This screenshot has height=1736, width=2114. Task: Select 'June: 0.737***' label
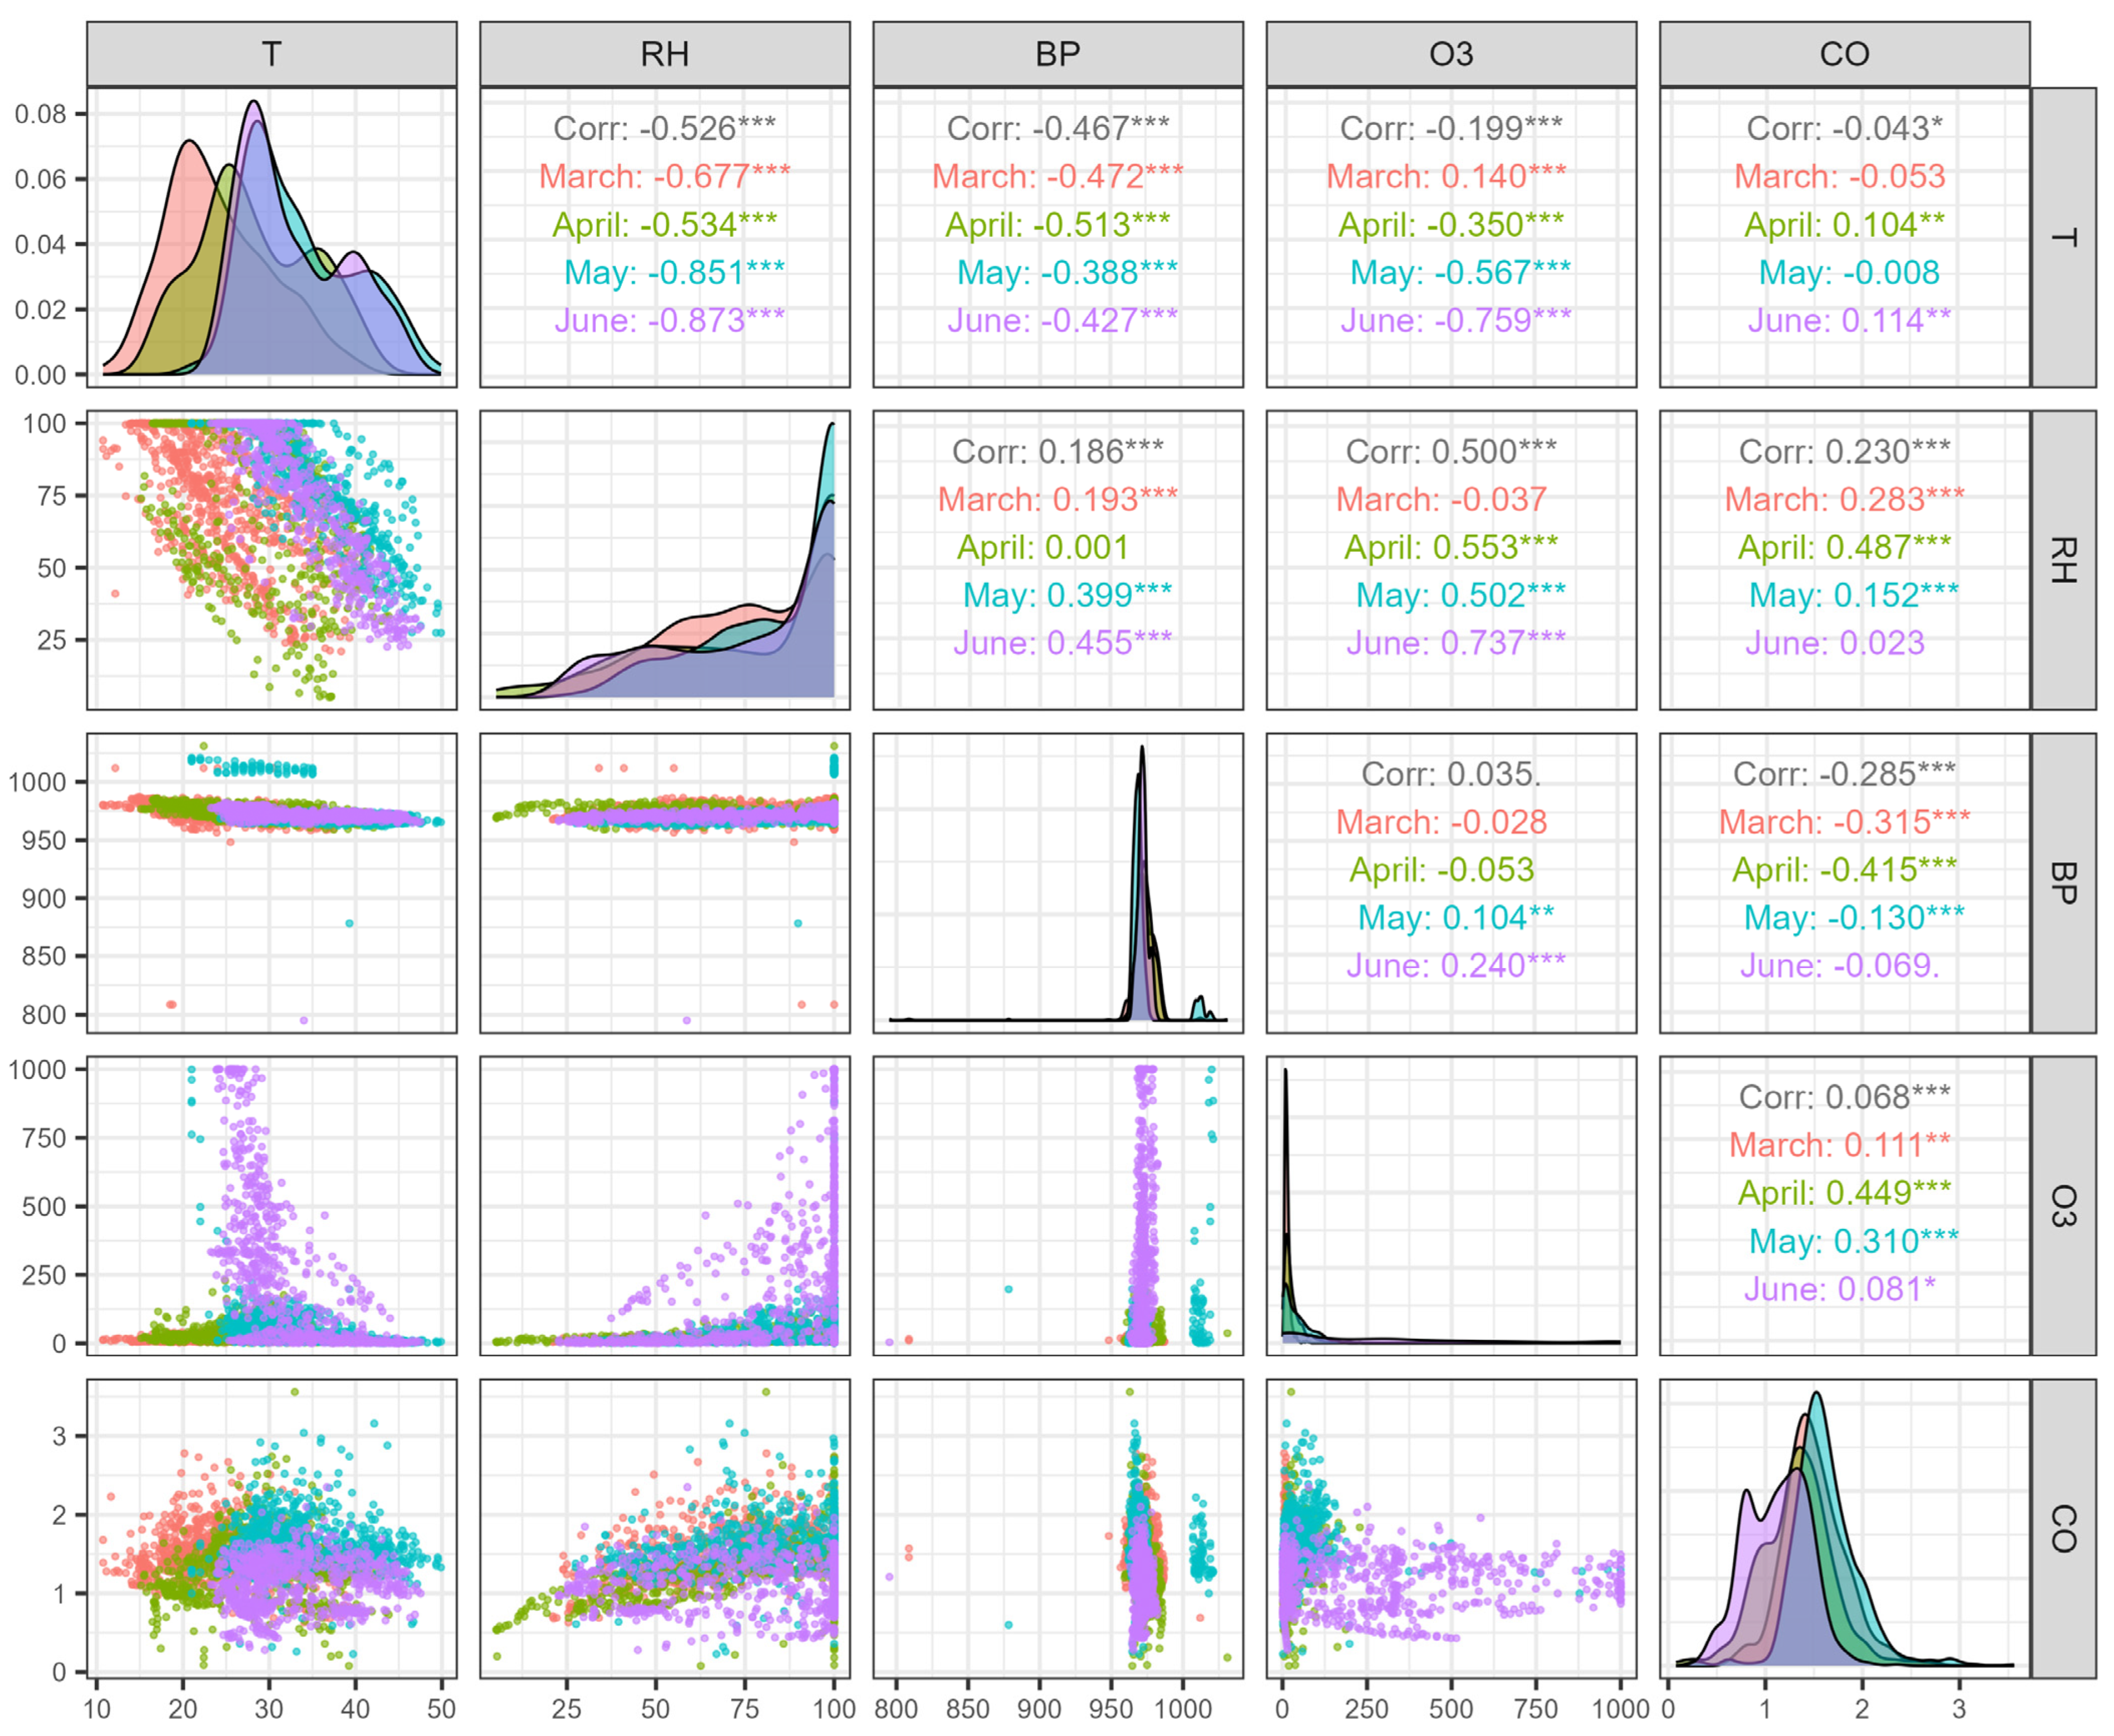pyautogui.click(x=1455, y=643)
